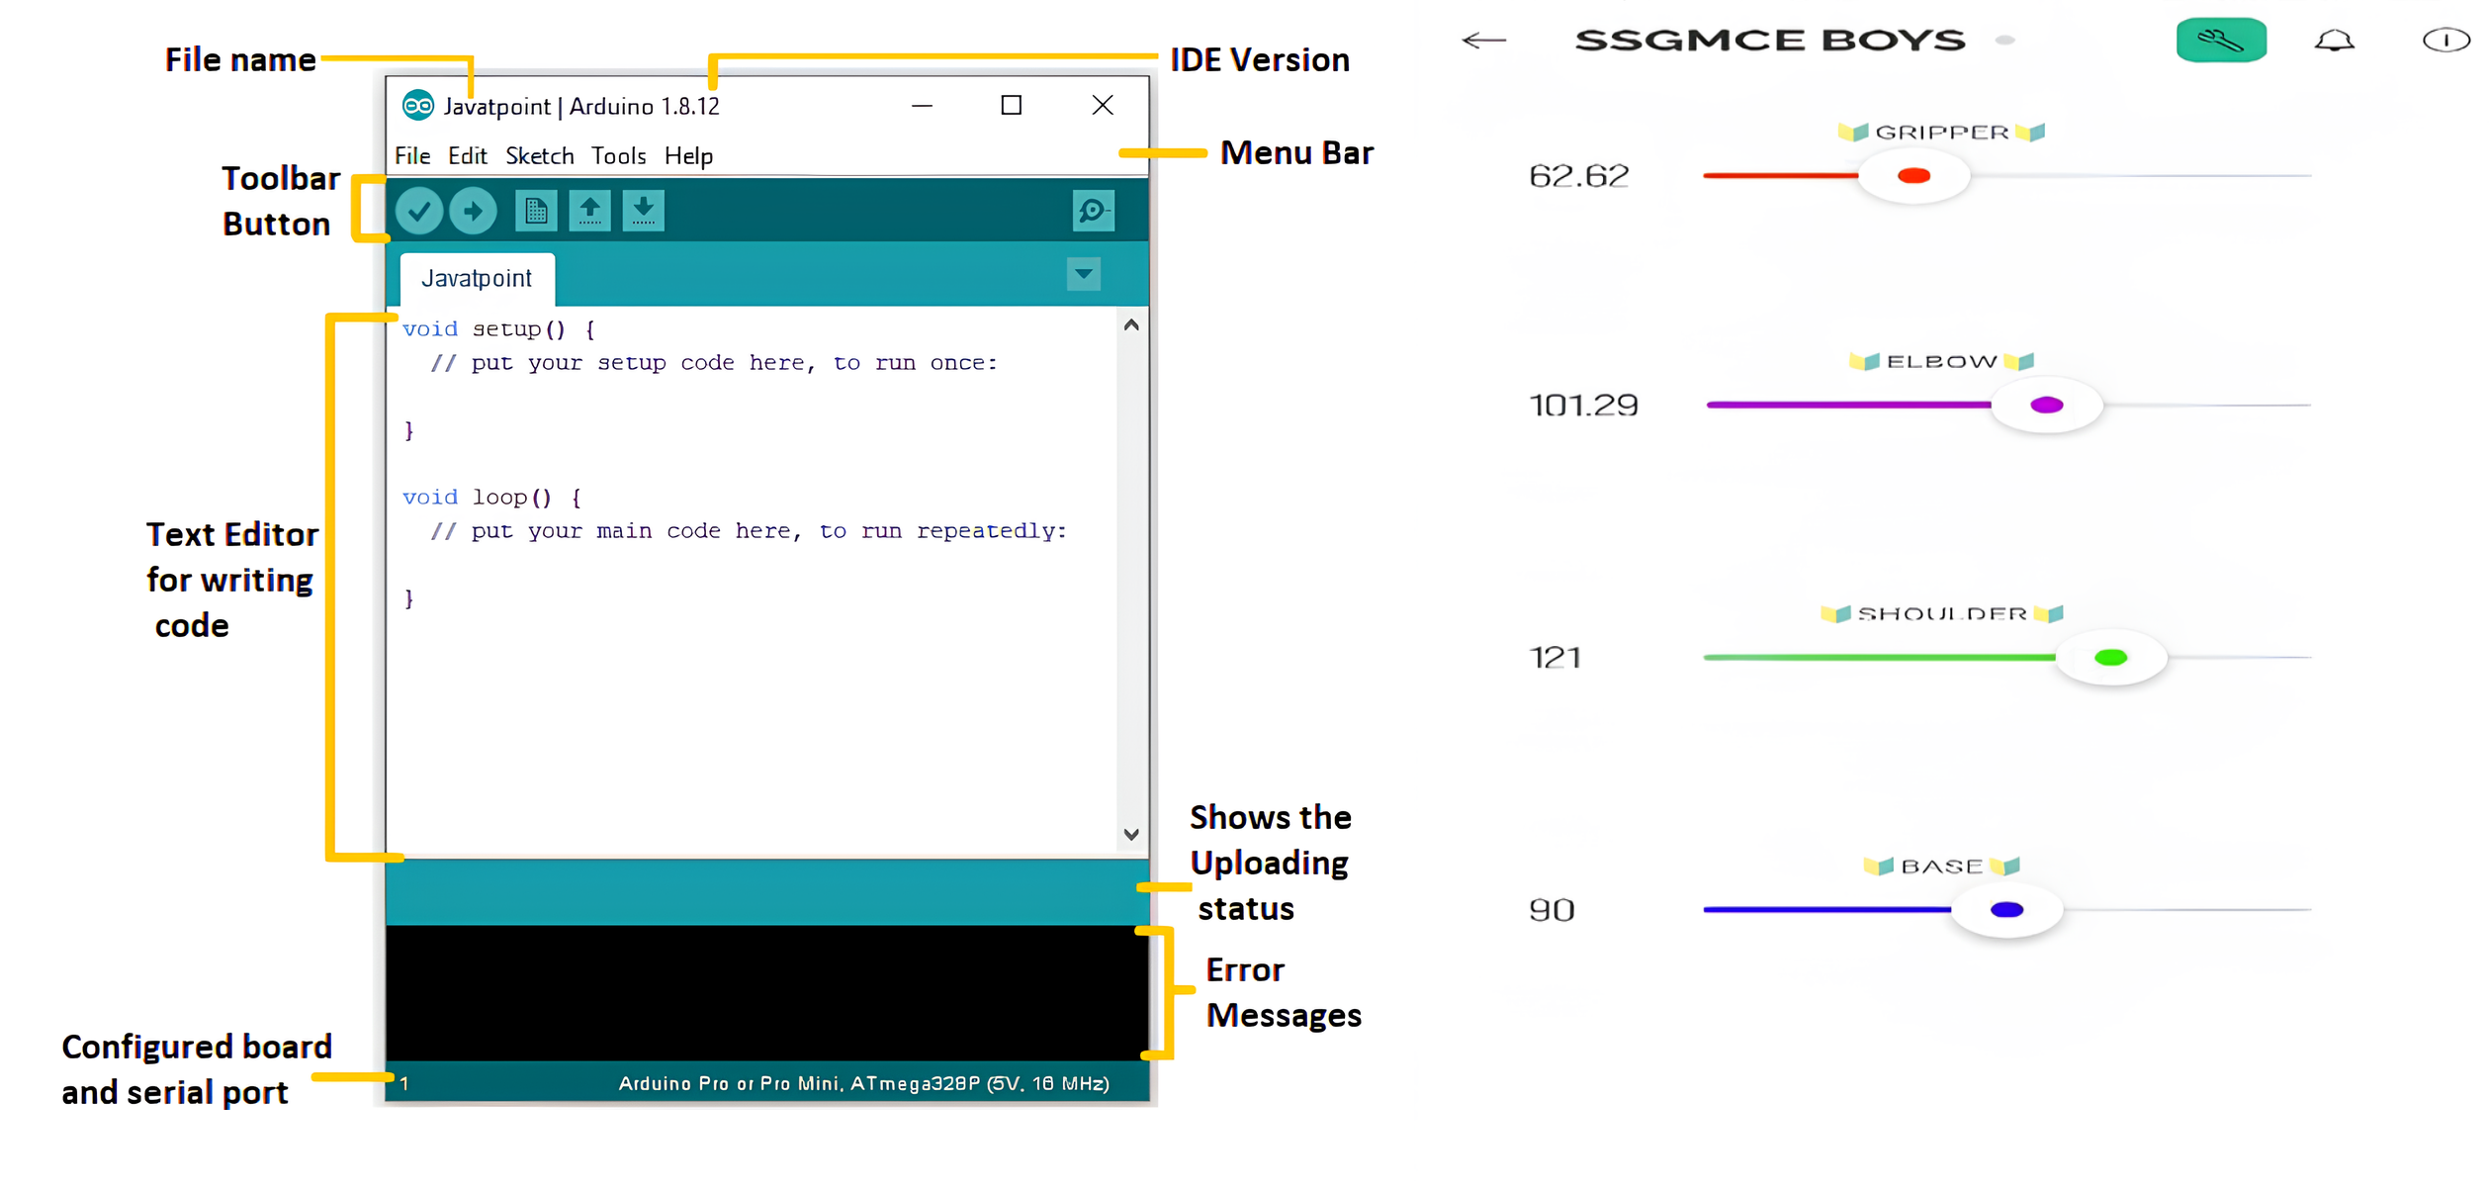
Task: Click the Verify checkmark button in Arduino toolbar
Action: point(419,211)
